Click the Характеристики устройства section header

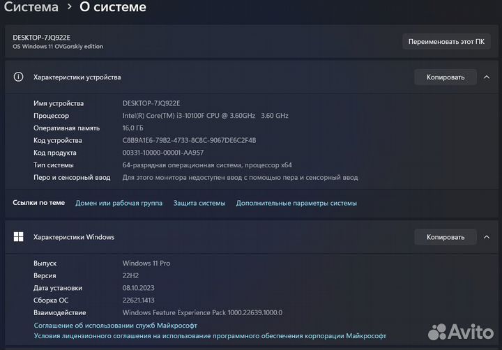pyautogui.click(x=251, y=77)
